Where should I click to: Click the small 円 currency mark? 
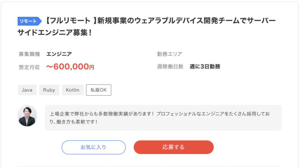tap(92, 68)
